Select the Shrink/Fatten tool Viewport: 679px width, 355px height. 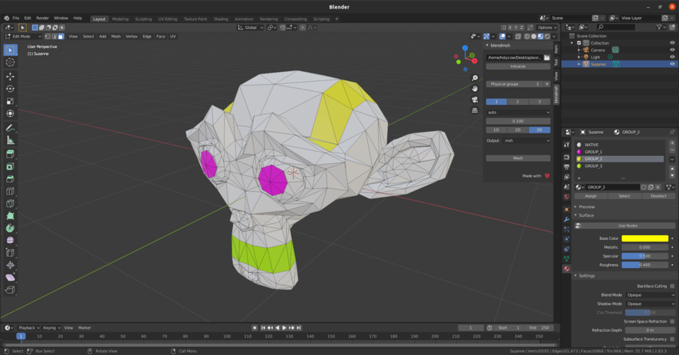coord(11,265)
